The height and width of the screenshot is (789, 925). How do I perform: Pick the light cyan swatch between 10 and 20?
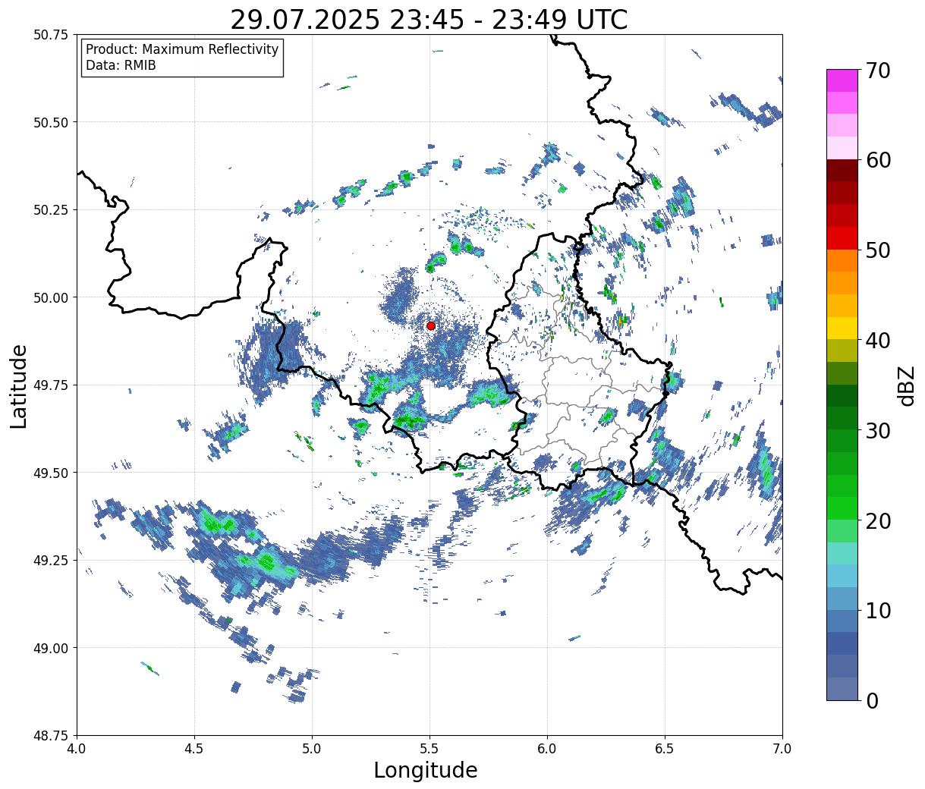pos(842,554)
